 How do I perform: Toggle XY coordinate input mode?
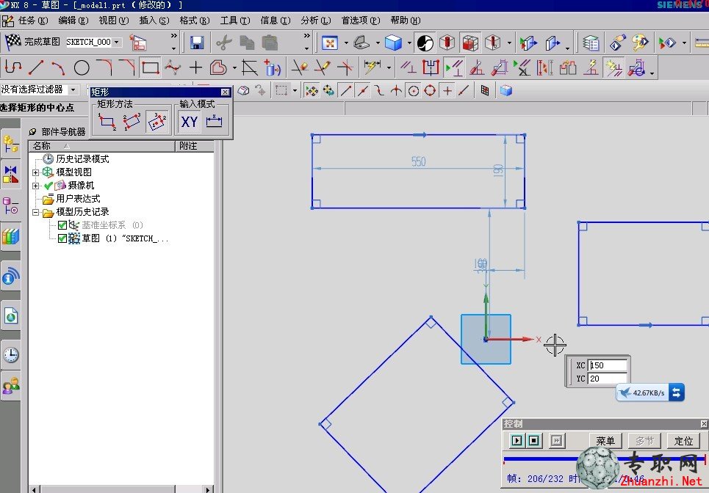point(189,122)
